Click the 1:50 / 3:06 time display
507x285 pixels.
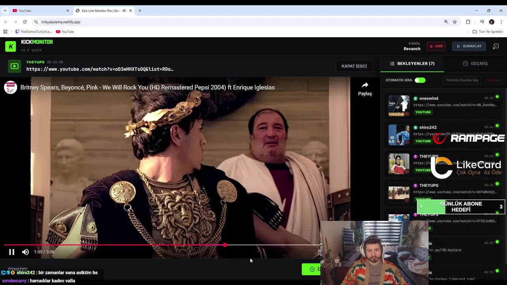coord(44,252)
